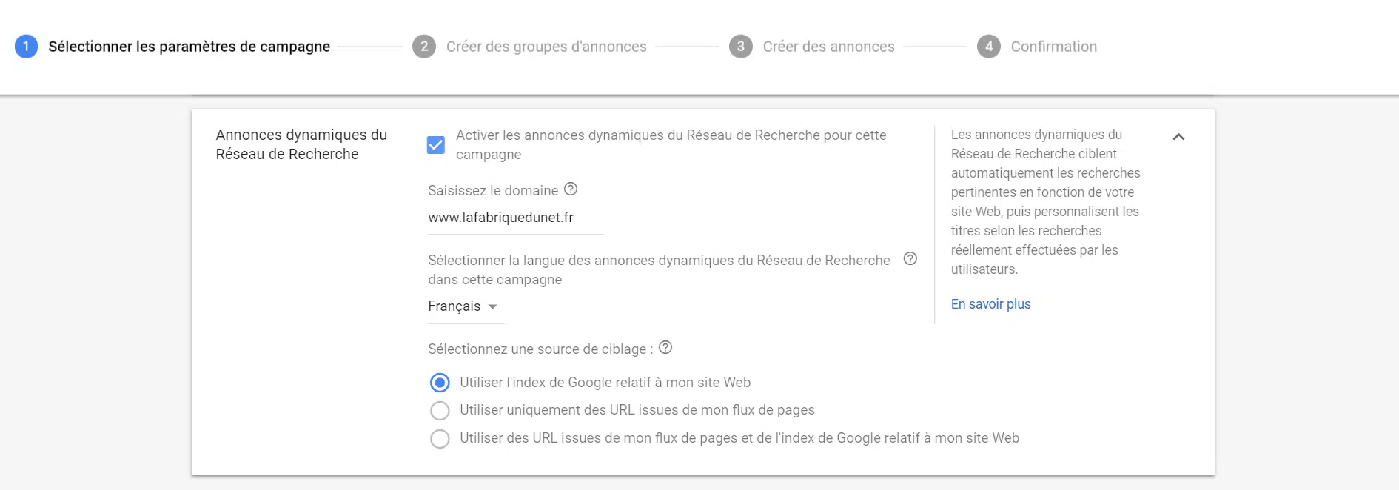Select the Sélectionner les paramètres de campagne step
This screenshot has height=490, width=1399.
[x=188, y=46]
